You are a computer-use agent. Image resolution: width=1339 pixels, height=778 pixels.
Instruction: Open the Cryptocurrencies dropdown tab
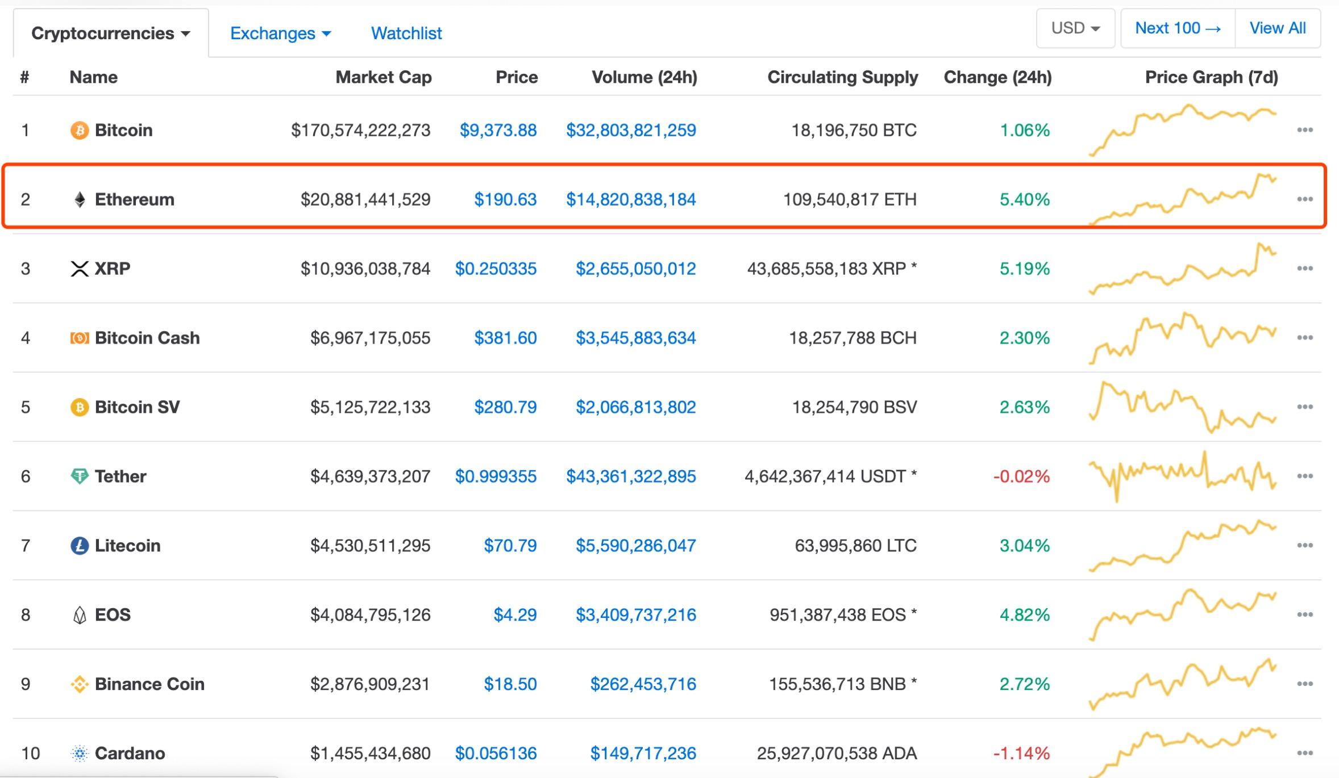[110, 34]
